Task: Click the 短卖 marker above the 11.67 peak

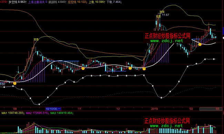Action: [x=162, y=12]
